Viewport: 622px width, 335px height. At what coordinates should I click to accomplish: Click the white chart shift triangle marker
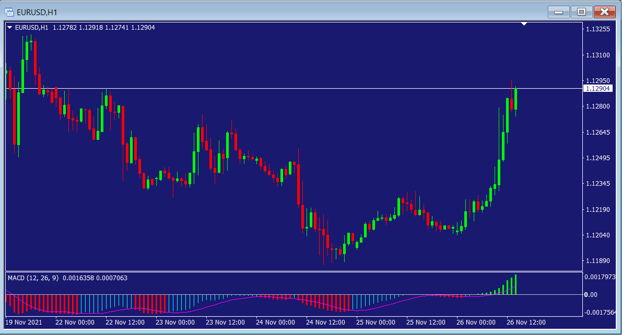pyautogui.click(x=524, y=23)
